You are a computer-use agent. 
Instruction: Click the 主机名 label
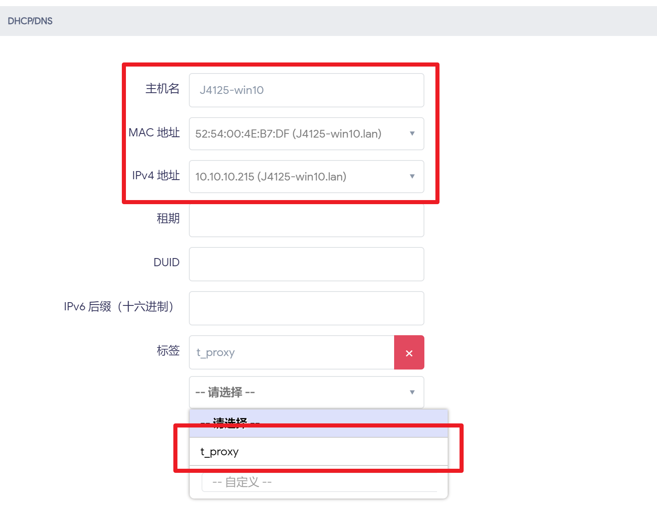pos(162,89)
